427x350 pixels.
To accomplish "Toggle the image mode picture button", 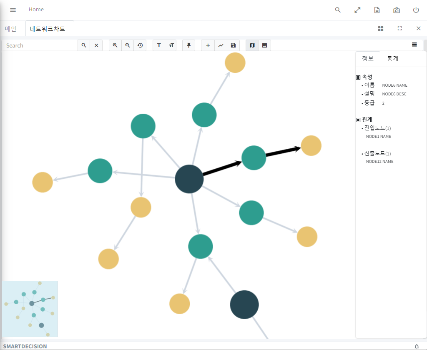I will (264, 45).
